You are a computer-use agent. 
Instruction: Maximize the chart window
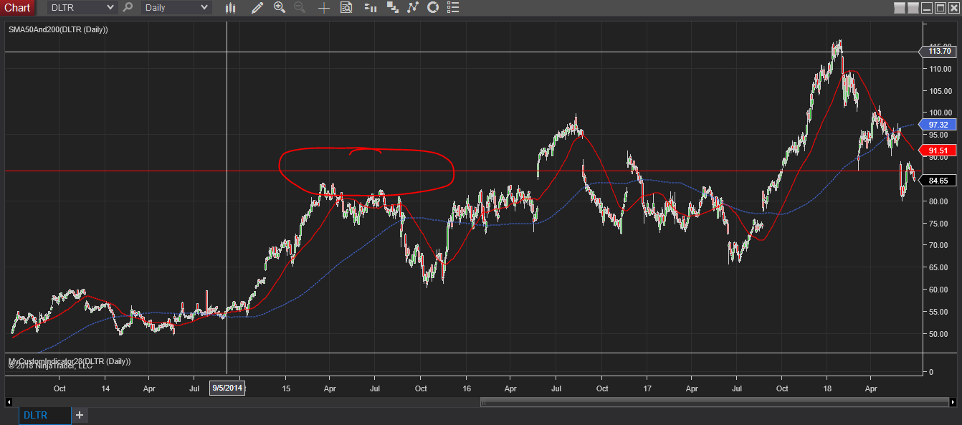click(x=940, y=8)
